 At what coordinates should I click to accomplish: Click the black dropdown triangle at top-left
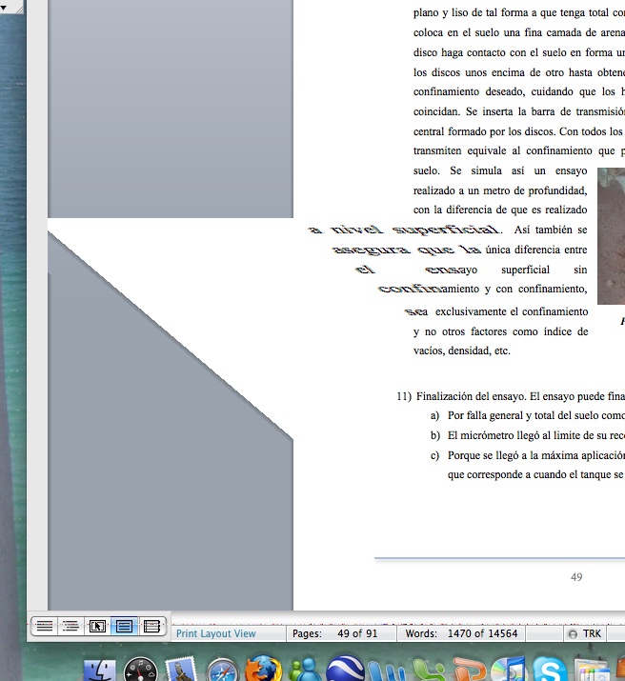(x=4, y=7)
